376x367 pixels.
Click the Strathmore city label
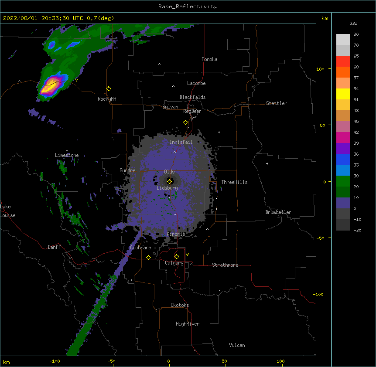click(225, 265)
